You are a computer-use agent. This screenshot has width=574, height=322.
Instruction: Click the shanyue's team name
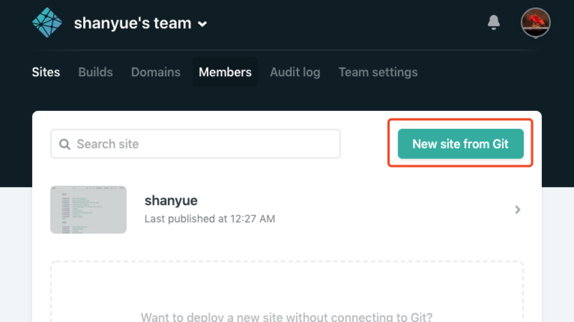point(133,23)
